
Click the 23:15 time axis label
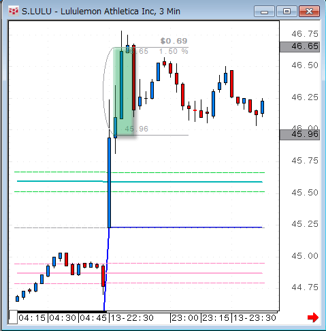pos(216,318)
